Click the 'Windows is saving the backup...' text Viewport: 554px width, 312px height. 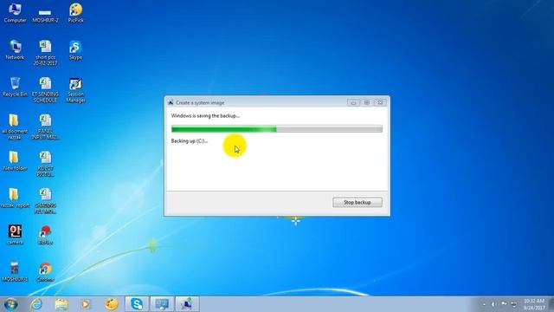(205, 115)
